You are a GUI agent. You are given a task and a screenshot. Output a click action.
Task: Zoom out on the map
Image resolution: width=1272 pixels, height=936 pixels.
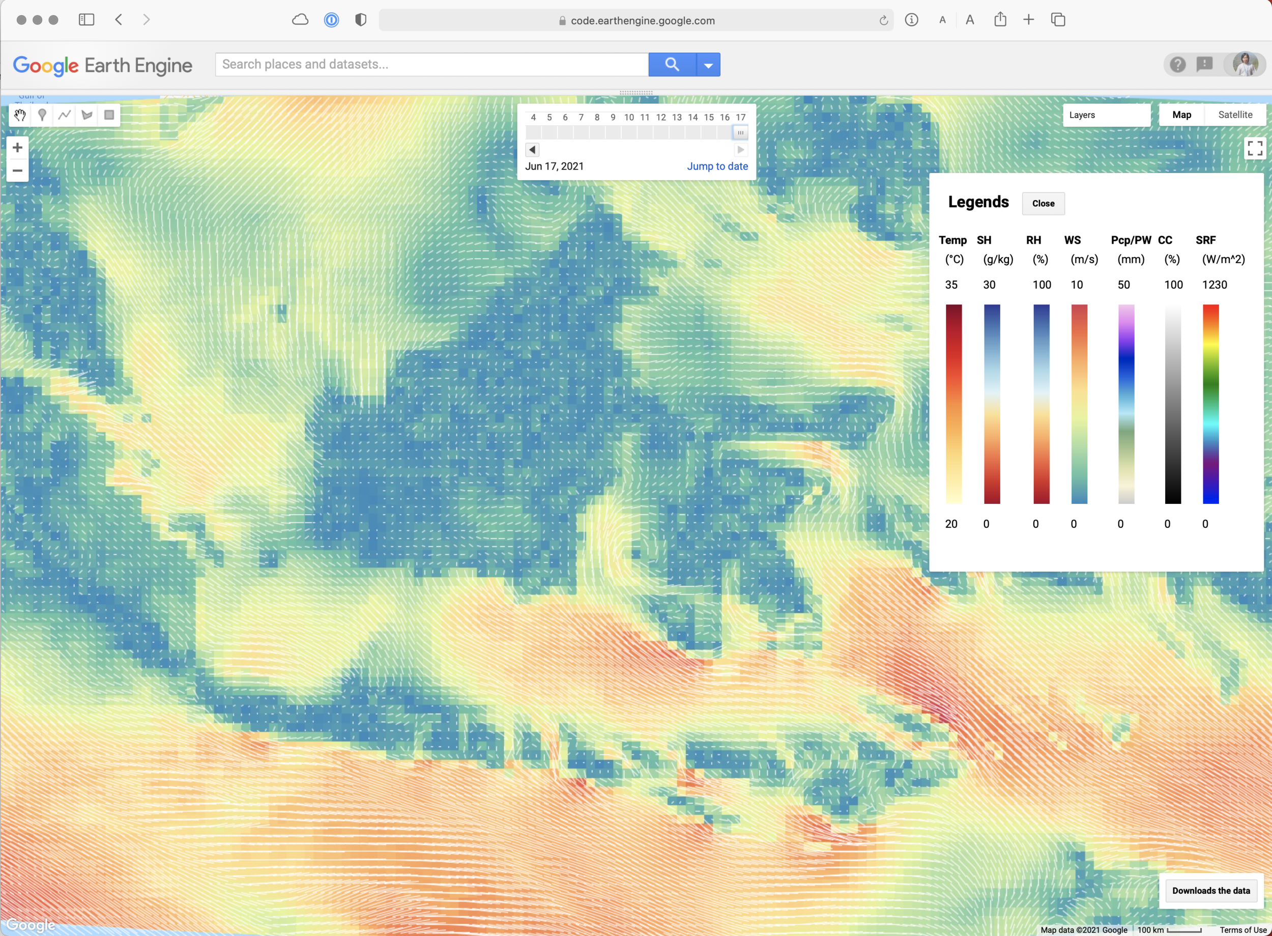(x=18, y=171)
